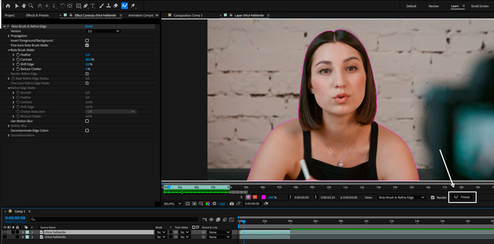
Task: Open the 80,4% magnification dropdown
Action: (x=172, y=204)
